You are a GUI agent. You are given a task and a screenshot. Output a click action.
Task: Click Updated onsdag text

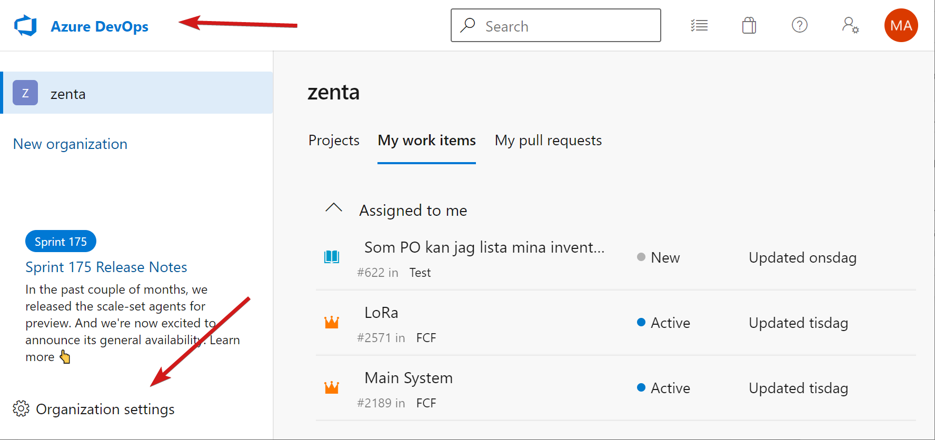(x=802, y=257)
